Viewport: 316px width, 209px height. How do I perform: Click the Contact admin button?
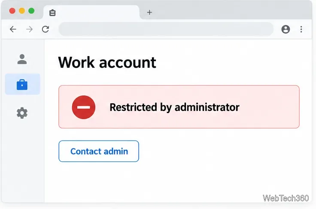coord(99,151)
